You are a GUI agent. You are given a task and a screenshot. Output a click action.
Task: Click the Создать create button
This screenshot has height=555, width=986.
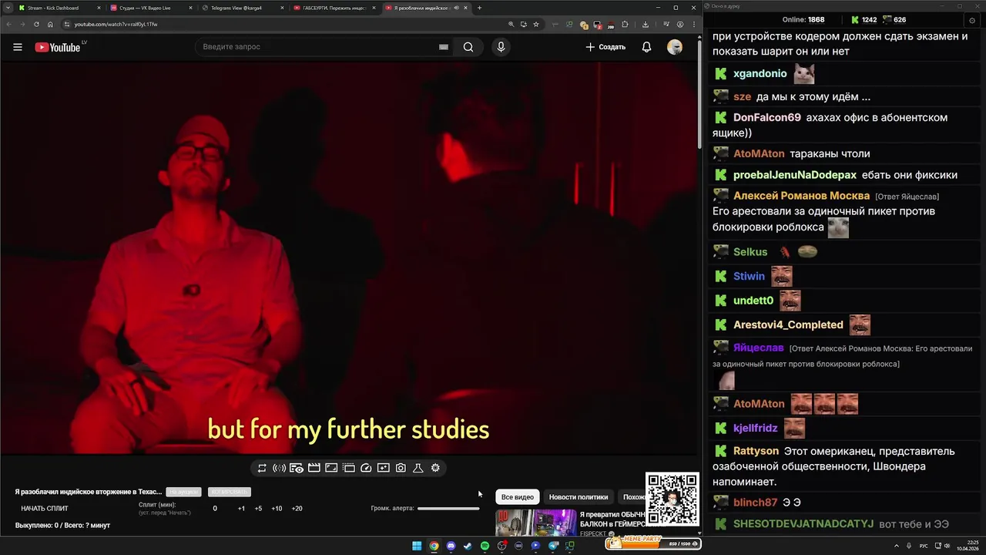605,47
